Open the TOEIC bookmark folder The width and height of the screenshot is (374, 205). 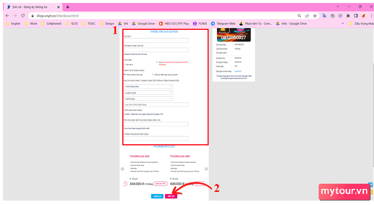pyautogui.click(x=89, y=23)
